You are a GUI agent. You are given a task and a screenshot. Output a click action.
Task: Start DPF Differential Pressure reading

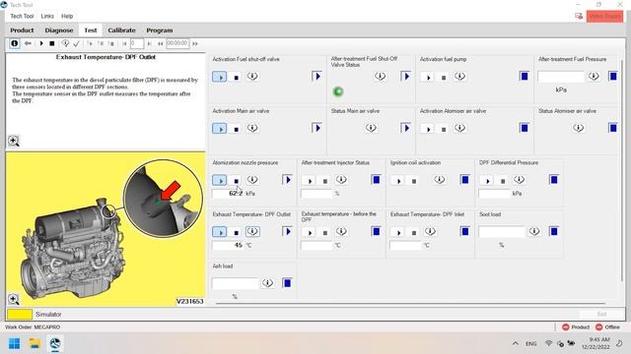coord(487,181)
